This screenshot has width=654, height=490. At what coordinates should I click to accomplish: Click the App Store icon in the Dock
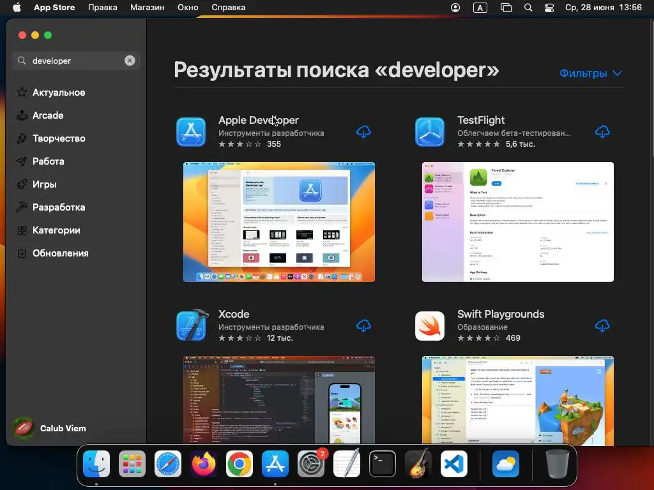click(x=275, y=464)
